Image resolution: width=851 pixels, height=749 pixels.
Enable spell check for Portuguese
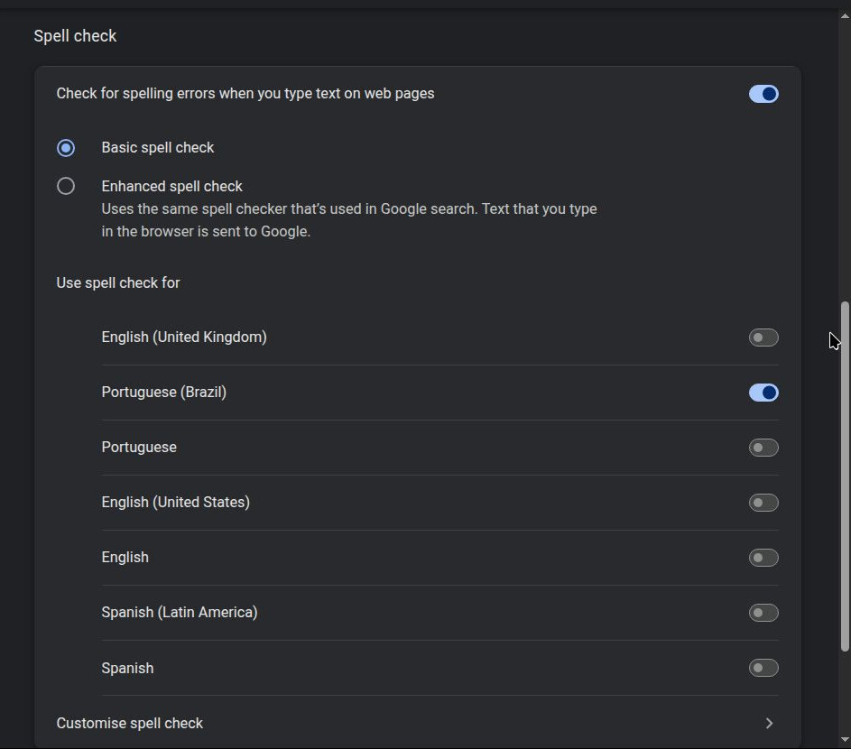[763, 448]
